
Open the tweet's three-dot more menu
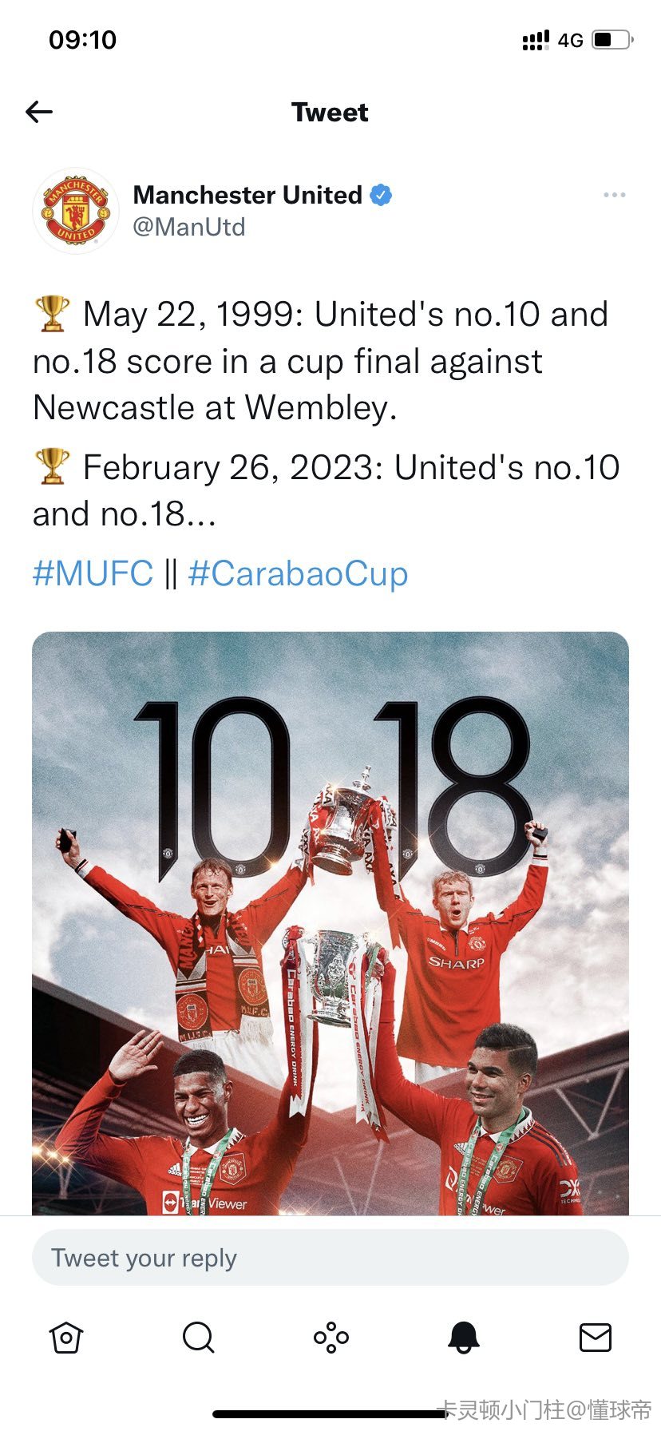point(614,195)
